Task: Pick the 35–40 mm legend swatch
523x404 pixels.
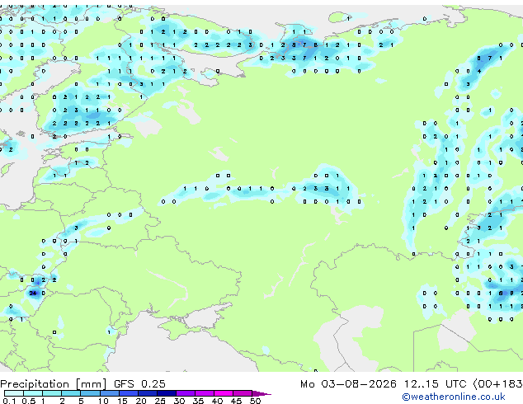Action: 205,393
